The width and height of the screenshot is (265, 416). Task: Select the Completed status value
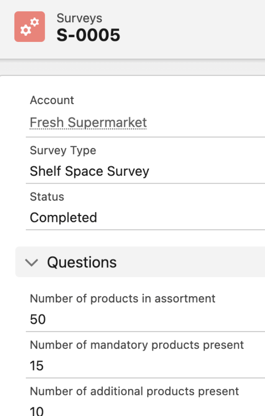63,218
